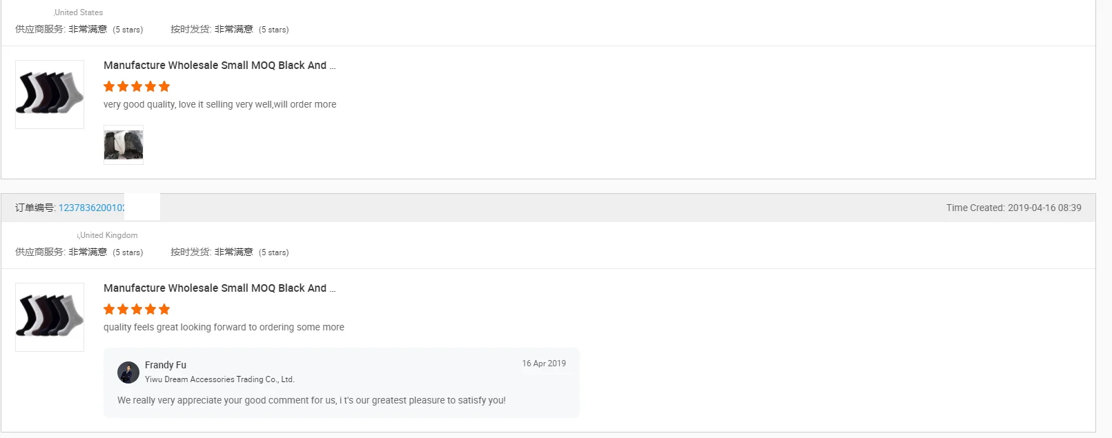Click the United Kingdom buyer country label
This screenshot has height=438, width=1112.
tap(108, 235)
